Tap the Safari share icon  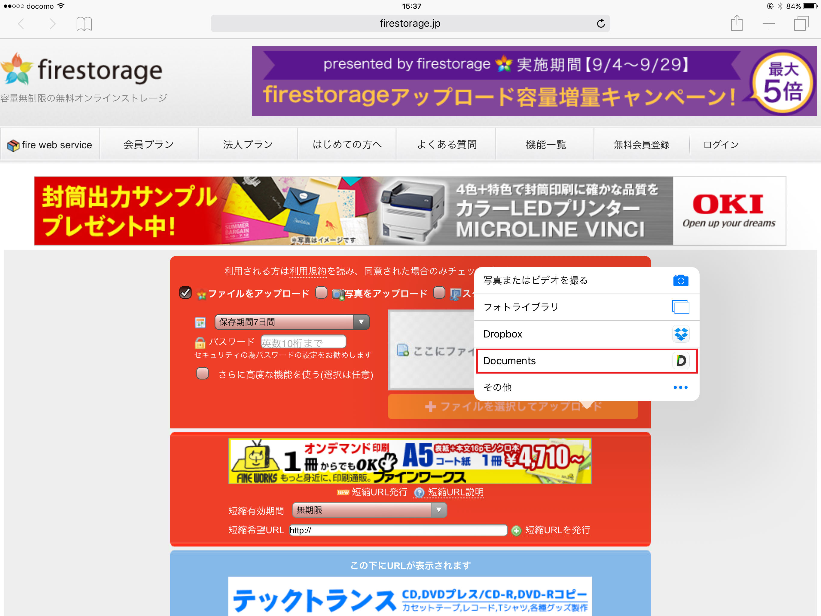(736, 24)
